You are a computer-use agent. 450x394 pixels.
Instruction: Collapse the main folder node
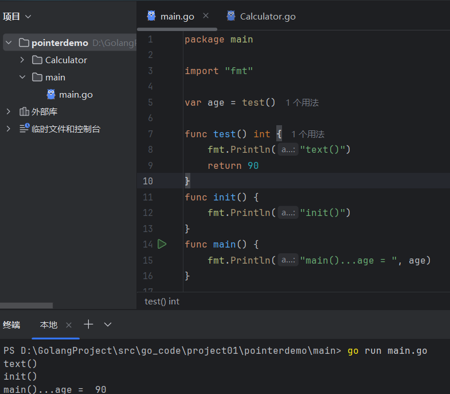click(22, 77)
